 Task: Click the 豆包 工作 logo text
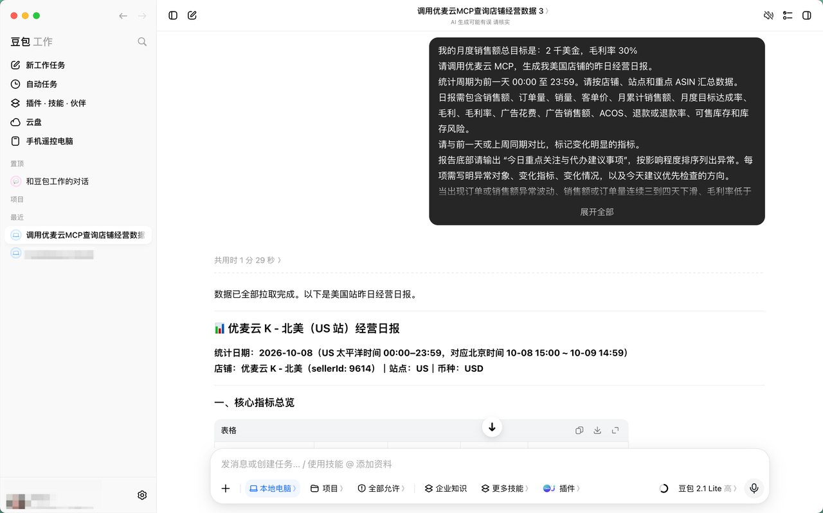click(32, 42)
